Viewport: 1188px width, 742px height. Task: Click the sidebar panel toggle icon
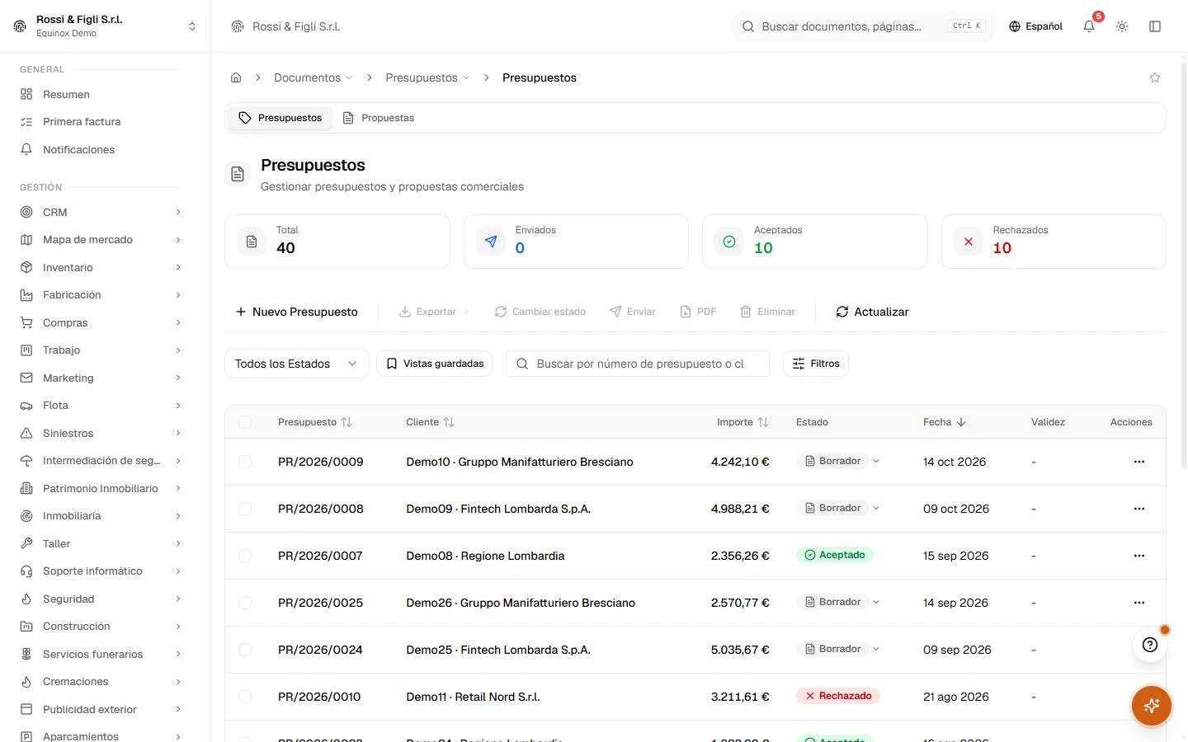pyautogui.click(x=1155, y=26)
